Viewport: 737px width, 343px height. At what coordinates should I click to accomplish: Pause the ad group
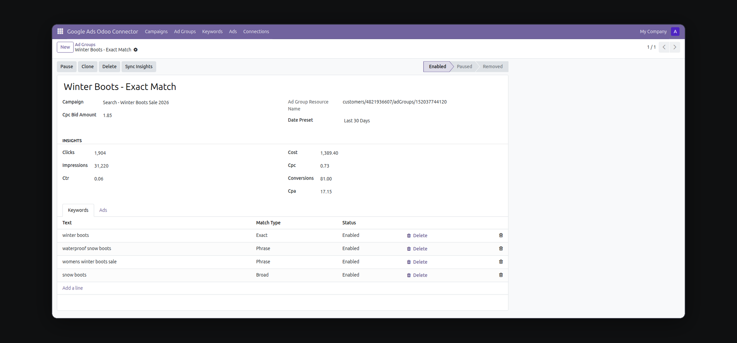click(67, 66)
